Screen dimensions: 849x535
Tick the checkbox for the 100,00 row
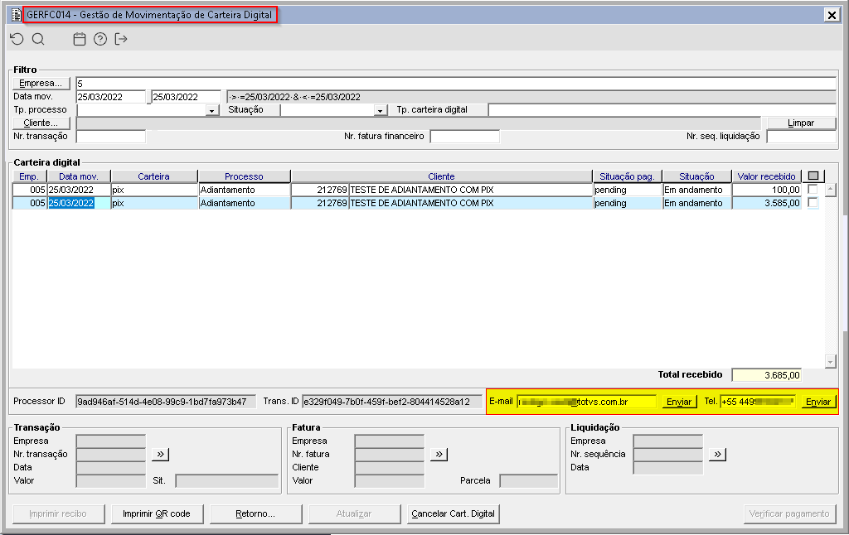(x=813, y=190)
